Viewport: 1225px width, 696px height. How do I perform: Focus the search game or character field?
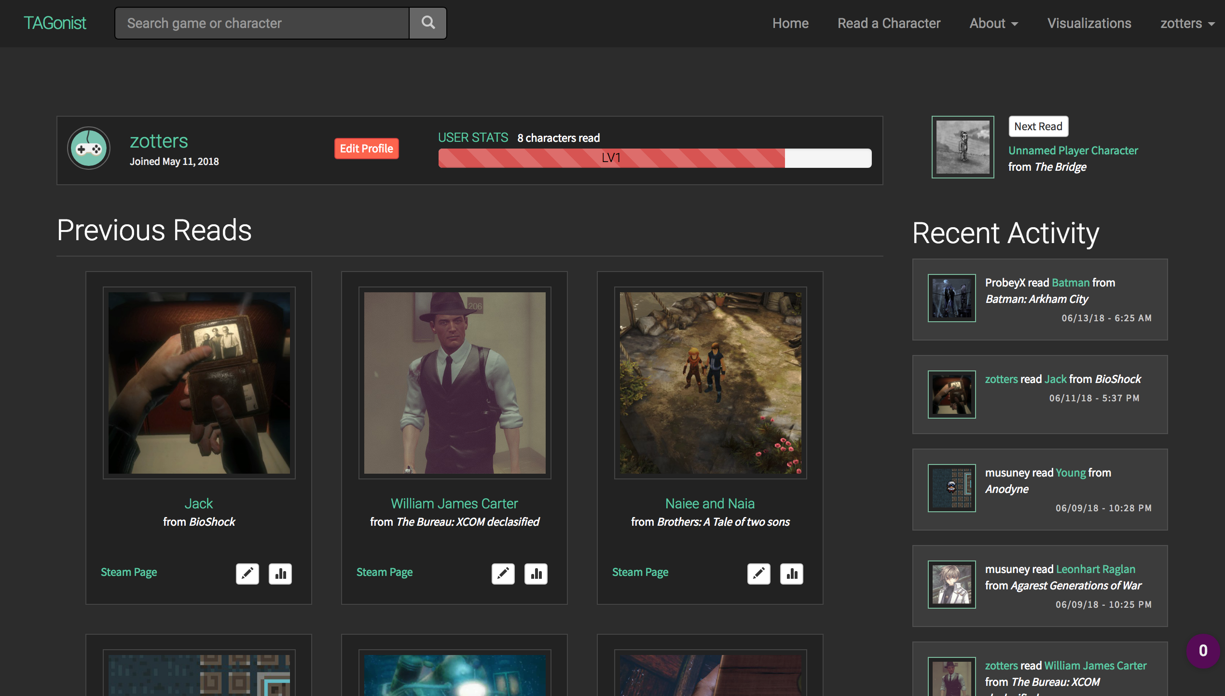click(262, 23)
